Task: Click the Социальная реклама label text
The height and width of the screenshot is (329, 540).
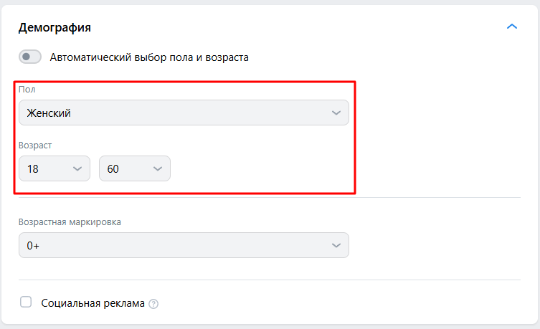Action: coord(93,303)
